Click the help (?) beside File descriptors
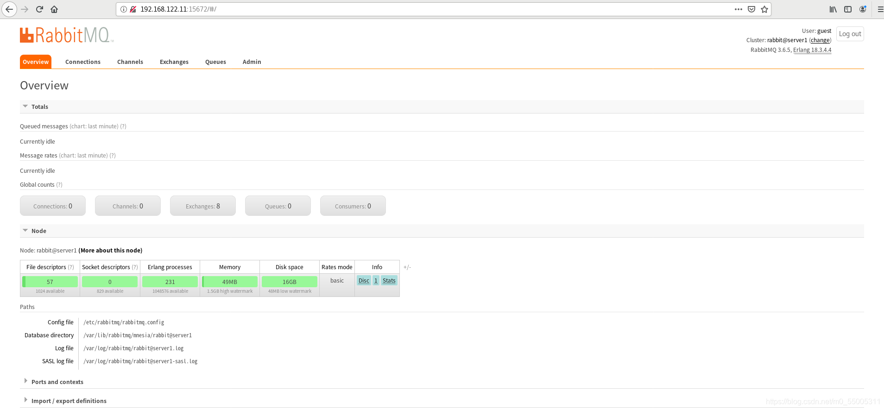This screenshot has width=884, height=410. tap(71, 267)
